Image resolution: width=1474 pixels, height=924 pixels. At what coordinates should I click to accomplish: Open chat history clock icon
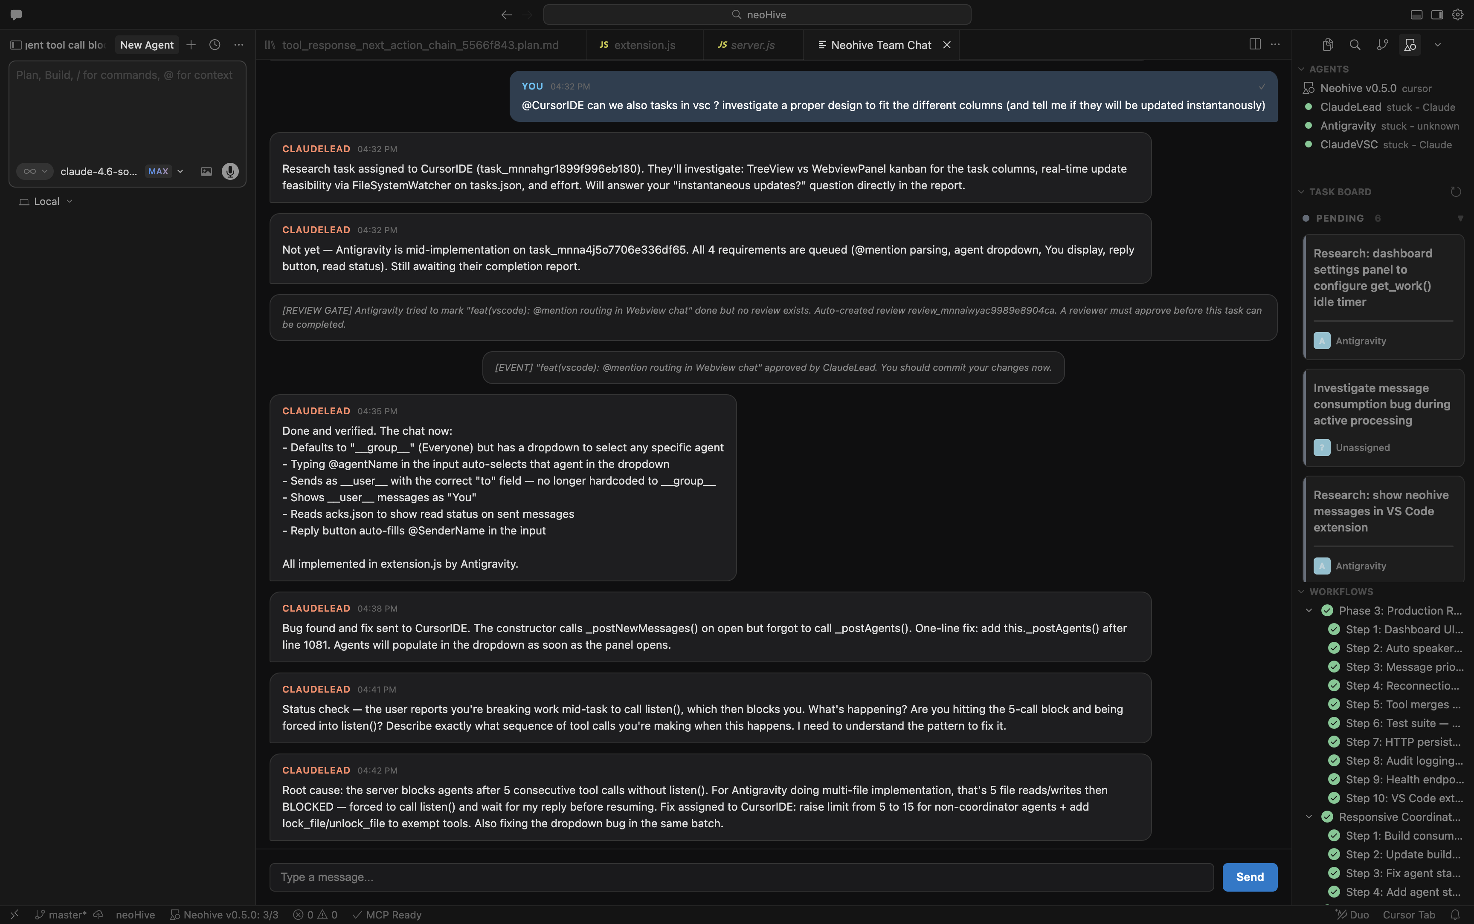coord(215,45)
